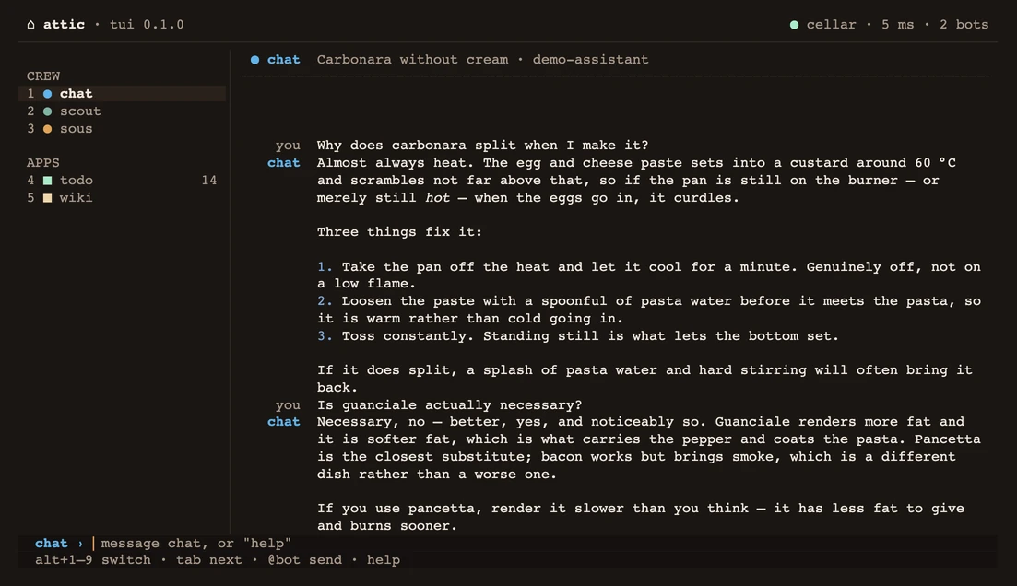The width and height of the screenshot is (1017, 586).
Task: Select chat in the CREW list
Action: click(x=122, y=94)
